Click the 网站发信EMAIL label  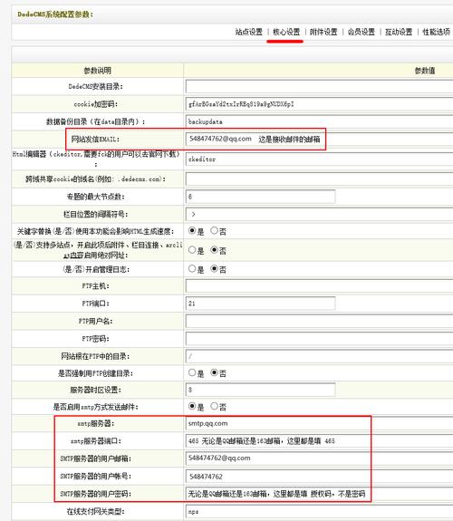[95, 140]
